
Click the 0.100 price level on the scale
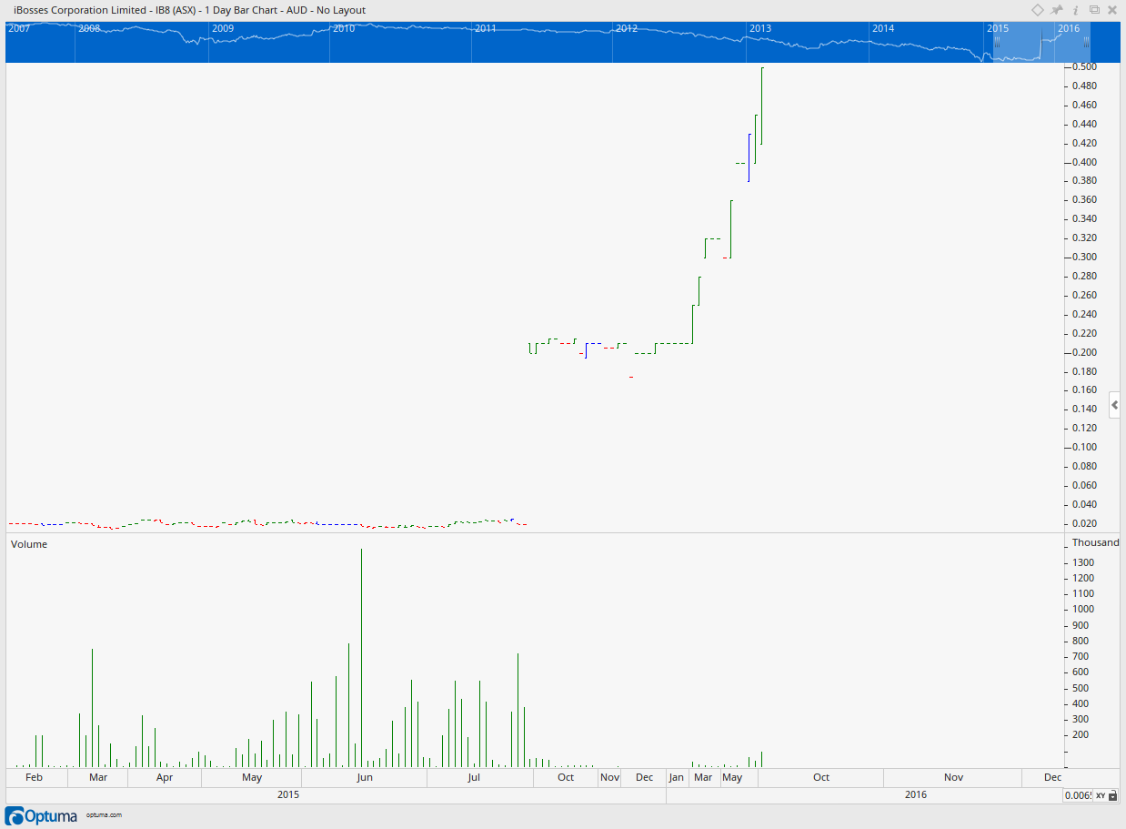click(1083, 447)
